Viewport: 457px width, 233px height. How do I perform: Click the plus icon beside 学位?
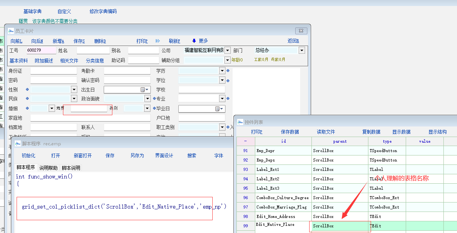(x=228, y=80)
